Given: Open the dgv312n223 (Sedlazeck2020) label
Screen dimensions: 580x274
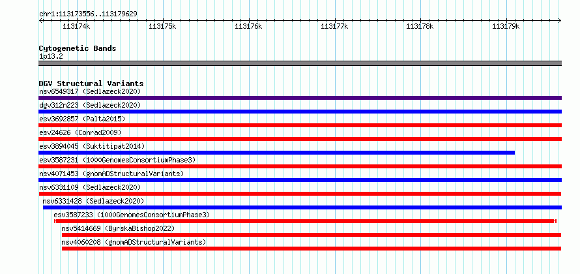Looking at the screenshot, I should 90,105.
